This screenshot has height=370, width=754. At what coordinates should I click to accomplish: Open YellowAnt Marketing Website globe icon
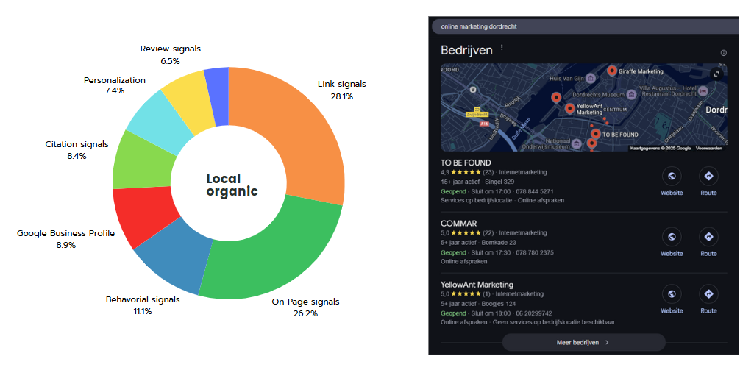point(672,294)
